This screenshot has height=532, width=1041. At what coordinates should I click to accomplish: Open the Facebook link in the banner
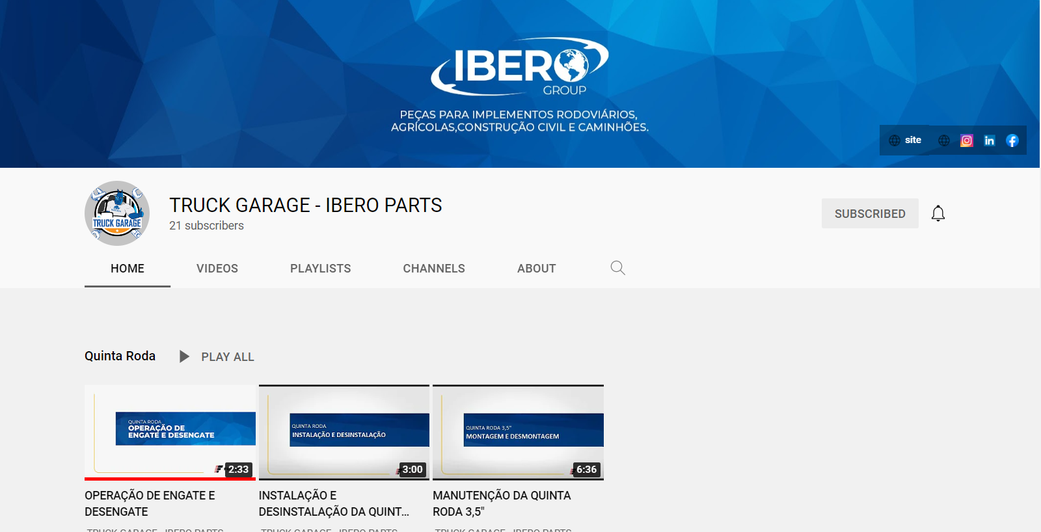[1012, 140]
